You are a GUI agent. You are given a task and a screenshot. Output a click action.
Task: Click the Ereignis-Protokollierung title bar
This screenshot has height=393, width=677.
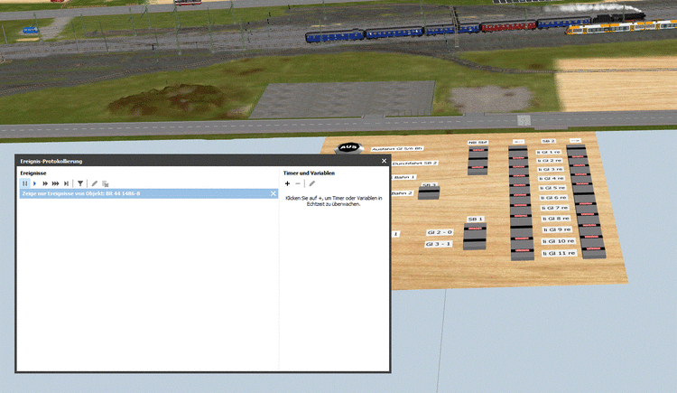tap(203, 161)
